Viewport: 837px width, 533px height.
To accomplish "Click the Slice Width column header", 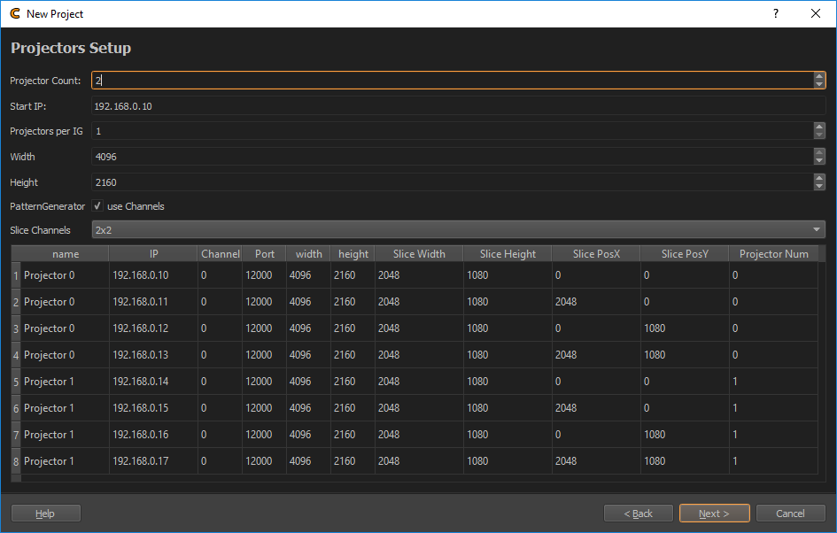I will [x=419, y=254].
